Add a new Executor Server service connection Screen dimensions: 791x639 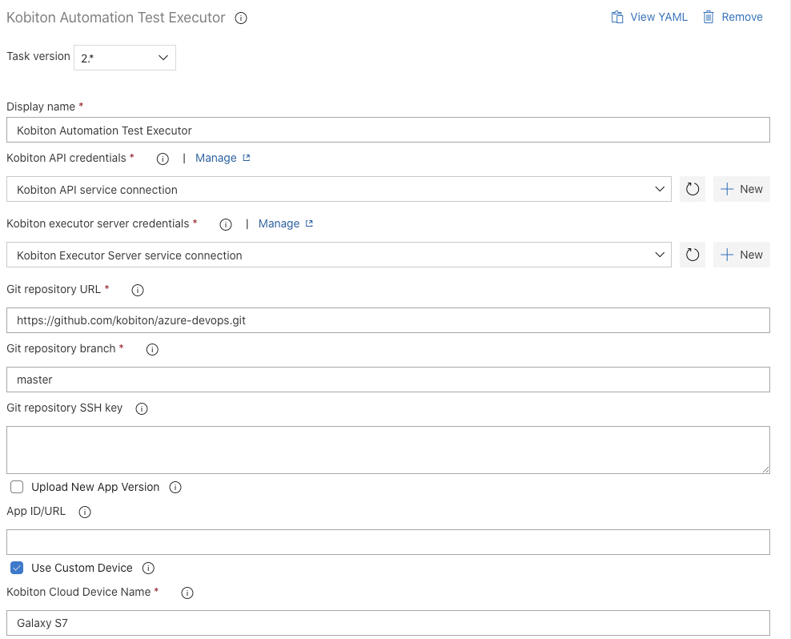click(741, 255)
